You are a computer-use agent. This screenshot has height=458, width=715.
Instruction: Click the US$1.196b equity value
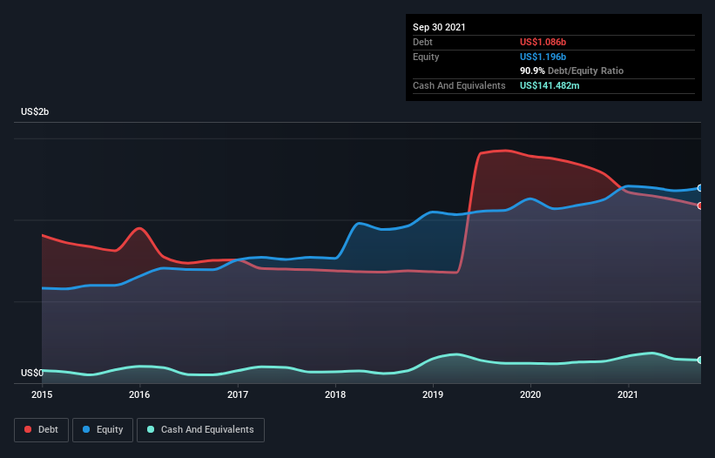(x=543, y=57)
